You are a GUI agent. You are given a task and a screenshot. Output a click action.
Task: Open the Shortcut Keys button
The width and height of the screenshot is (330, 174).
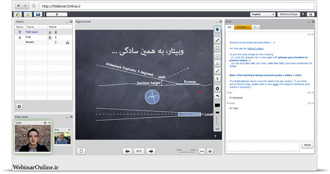click(289, 14)
